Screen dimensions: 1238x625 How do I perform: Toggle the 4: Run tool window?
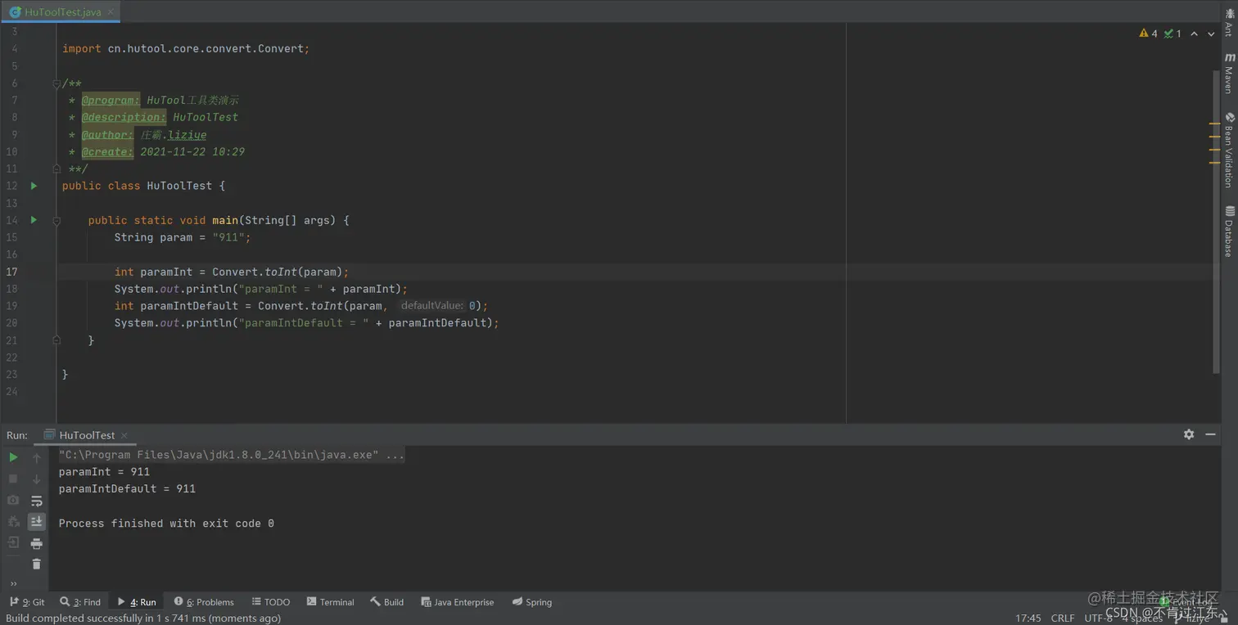pyautogui.click(x=137, y=602)
